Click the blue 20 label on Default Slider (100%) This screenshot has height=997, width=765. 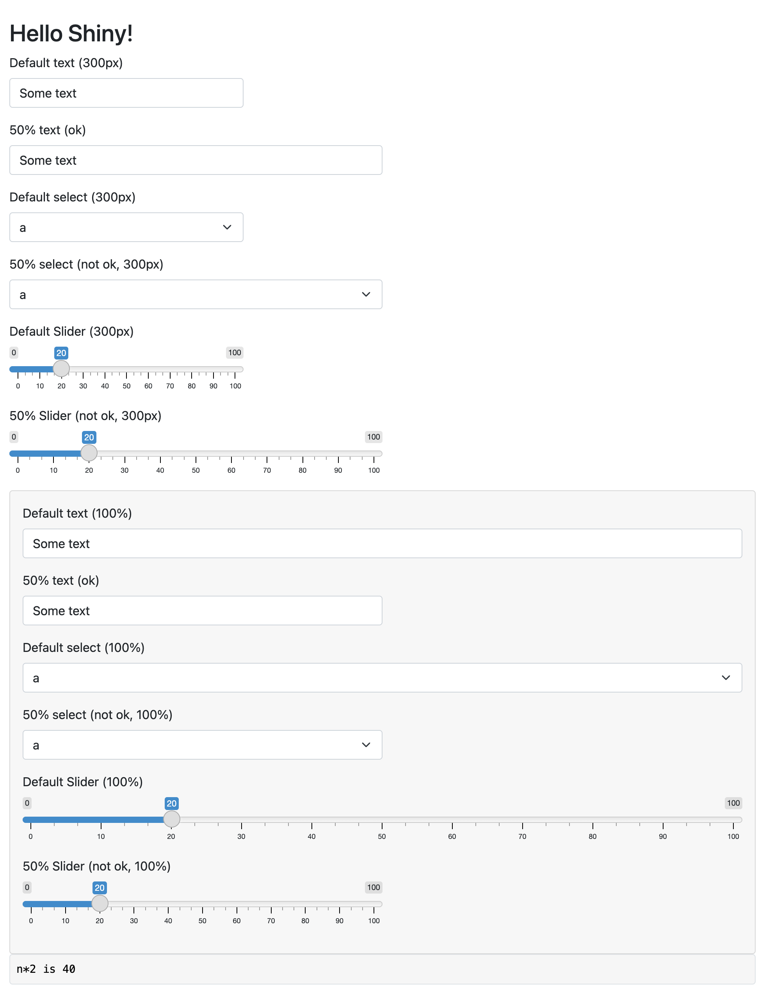[171, 803]
